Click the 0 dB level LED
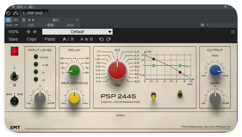The width and height of the screenshot is (242, 137). (x=36, y=64)
